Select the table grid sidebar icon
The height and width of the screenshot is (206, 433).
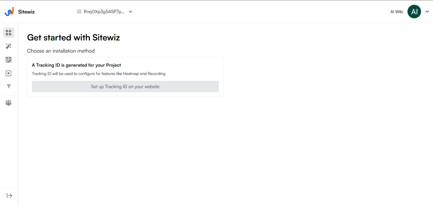click(9, 60)
